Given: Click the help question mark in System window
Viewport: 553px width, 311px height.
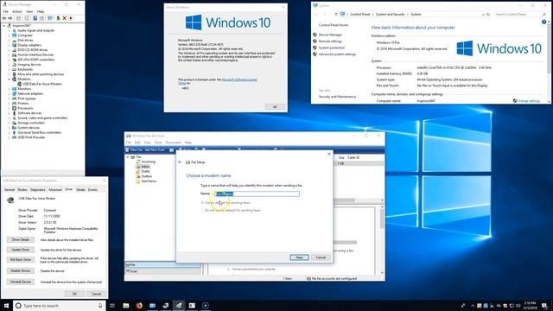Looking at the screenshot, I should pos(543,22).
